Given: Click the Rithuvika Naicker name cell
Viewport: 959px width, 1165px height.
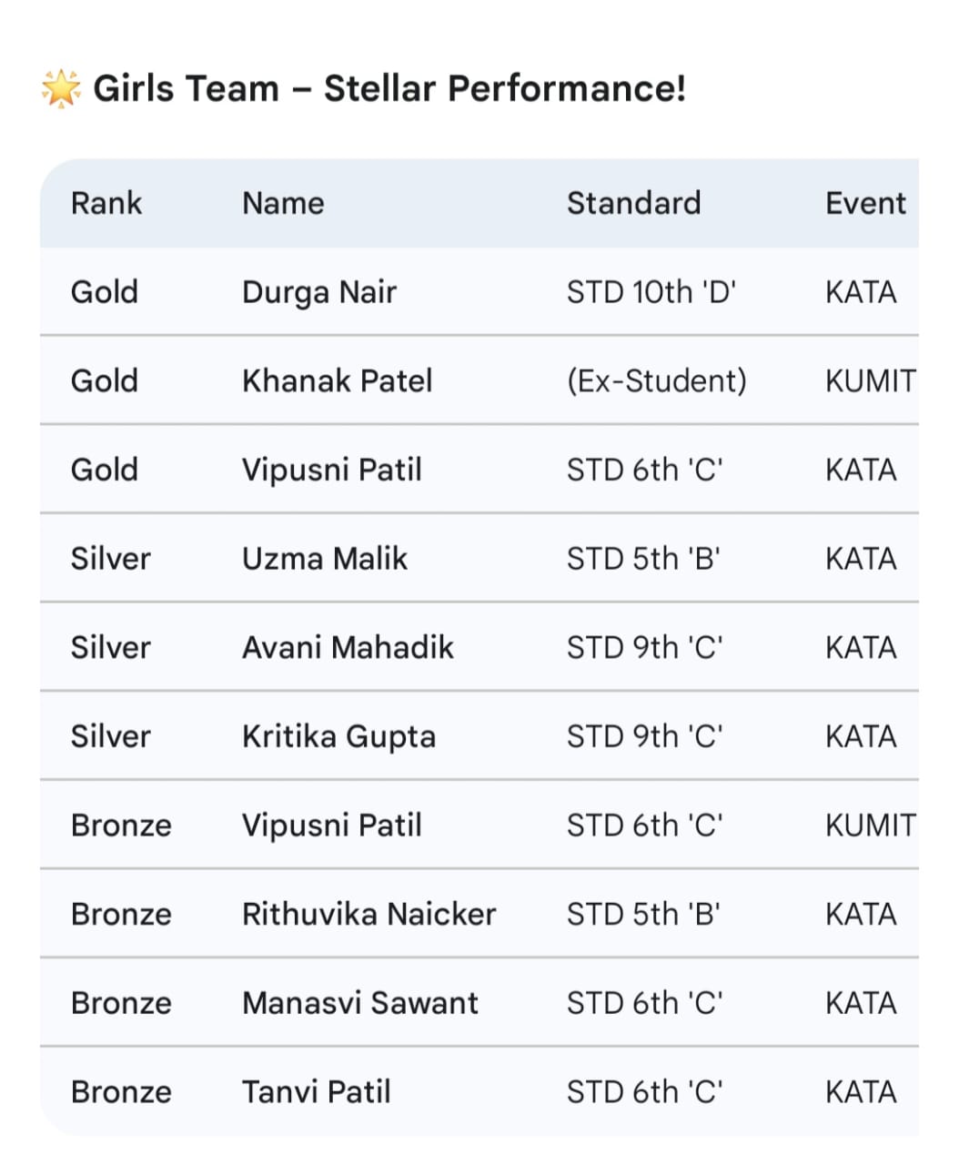Looking at the screenshot, I should click(x=368, y=914).
